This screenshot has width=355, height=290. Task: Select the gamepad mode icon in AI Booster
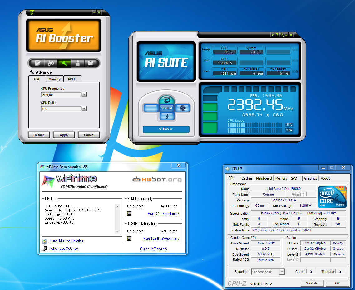51,63
